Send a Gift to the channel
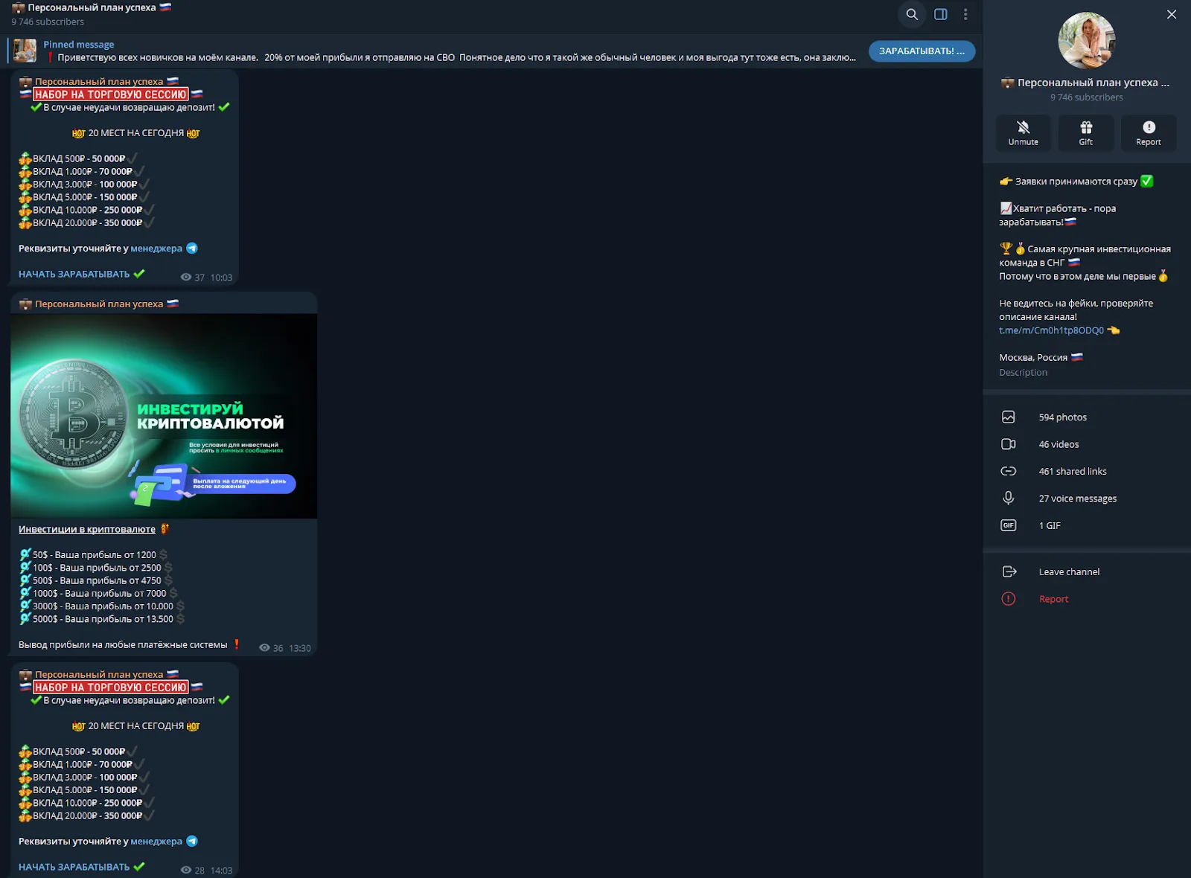The image size is (1191, 878). click(x=1086, y=133)
